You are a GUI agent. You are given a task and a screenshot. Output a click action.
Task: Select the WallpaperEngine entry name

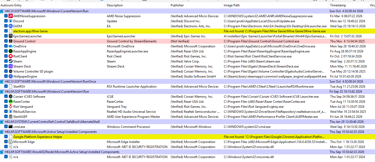click(x=25, y=76)
